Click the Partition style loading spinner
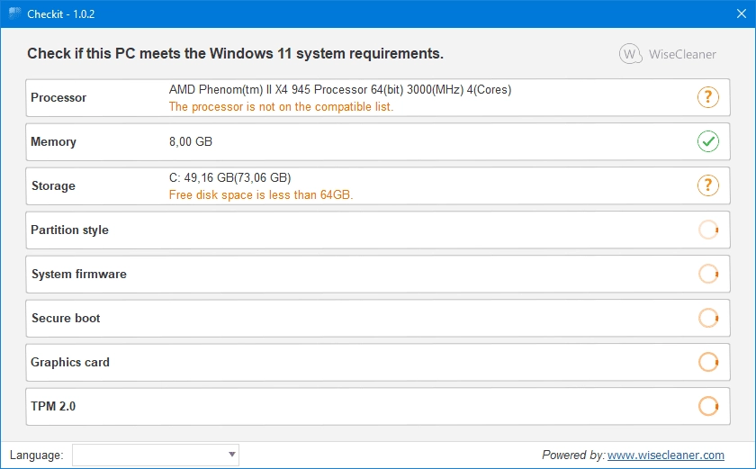The image size is (756, 469). pos(708,230)
